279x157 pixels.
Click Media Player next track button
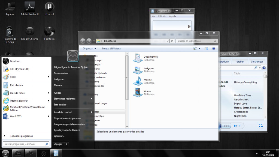coord(226,126)
